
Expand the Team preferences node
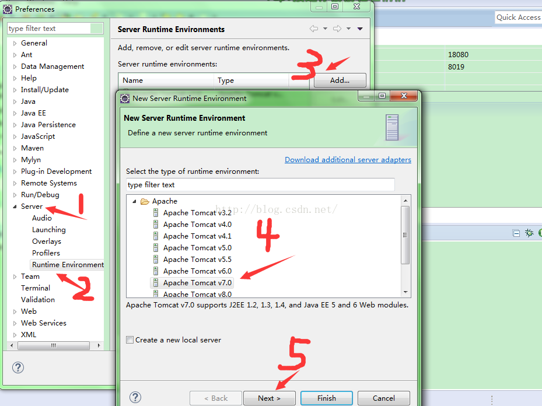pos(15,276)
